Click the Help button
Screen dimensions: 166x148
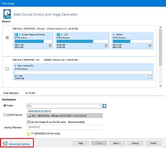point(81,143)
